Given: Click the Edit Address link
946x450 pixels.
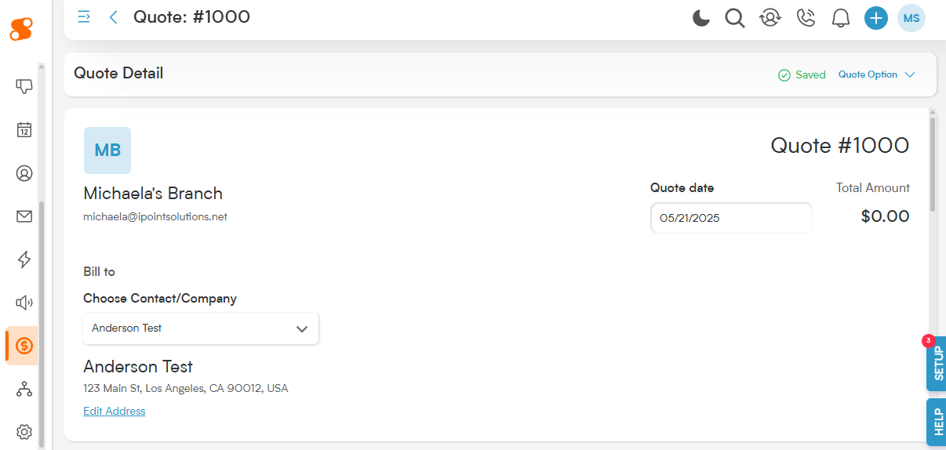Looking at the screenshot, I should pos(115,411).
